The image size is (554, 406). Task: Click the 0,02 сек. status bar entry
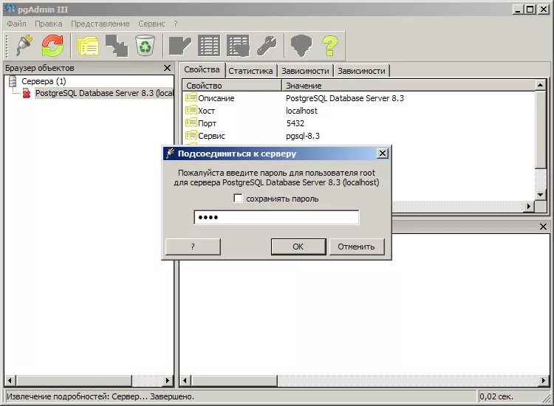[496, 396]
